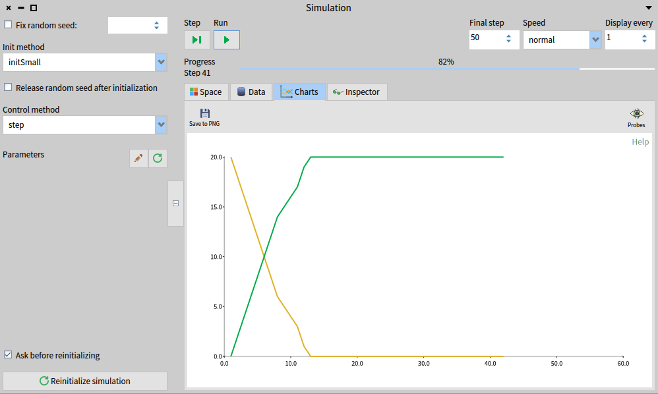This screenshot has width=658, height=394.
Task: Switch to the Space tab
Action: coord(206,92)
